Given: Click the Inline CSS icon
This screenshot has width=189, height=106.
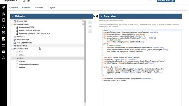Looking at the screenshot, I should pos(15,37).
